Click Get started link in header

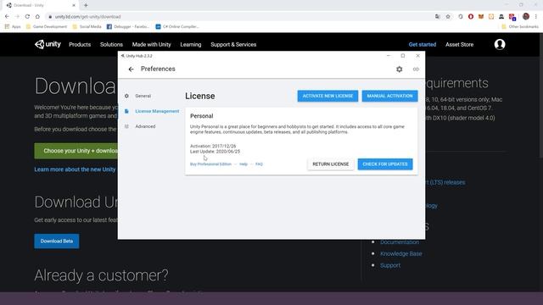(423, 44)
